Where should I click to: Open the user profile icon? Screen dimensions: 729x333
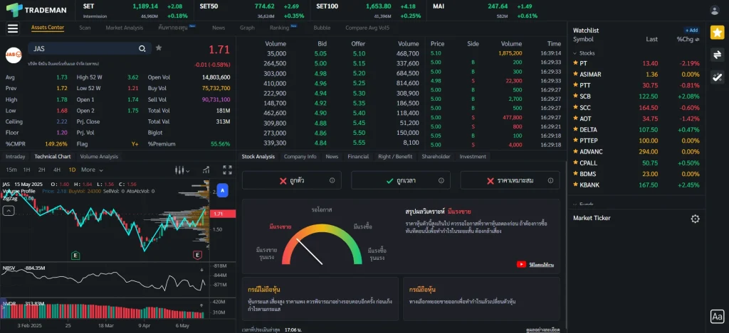click(714, 10)
